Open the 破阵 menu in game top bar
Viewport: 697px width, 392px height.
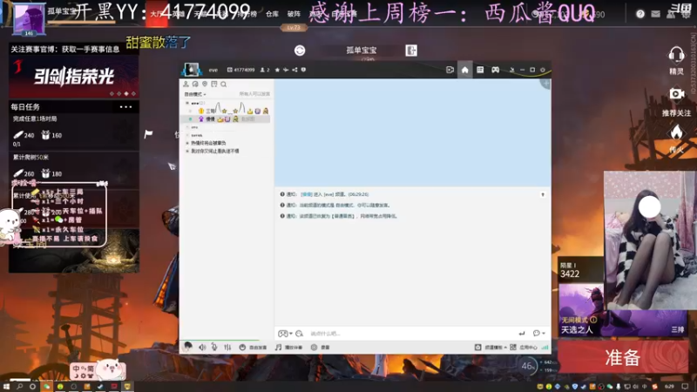(x=294, y=14)
